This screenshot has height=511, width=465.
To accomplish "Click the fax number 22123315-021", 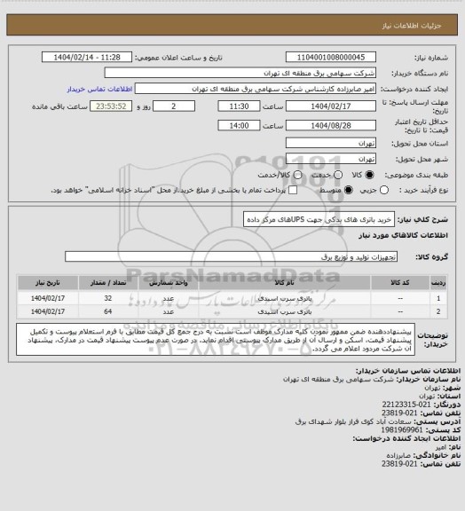I will [406, 405].
